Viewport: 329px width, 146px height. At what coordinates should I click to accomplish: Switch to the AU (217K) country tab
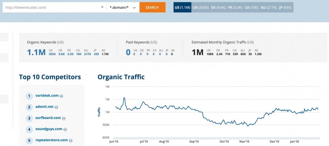coord(269,7)
